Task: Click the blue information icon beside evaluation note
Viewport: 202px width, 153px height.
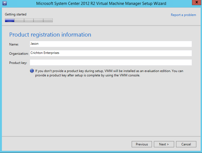Action: pyautogui.click(x=32, y=71)
